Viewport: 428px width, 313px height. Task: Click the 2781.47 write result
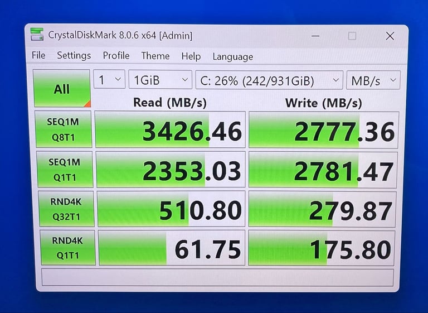[x=323, y=170]
